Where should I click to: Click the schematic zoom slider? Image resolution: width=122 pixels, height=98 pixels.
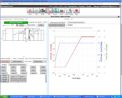[x=6, y=25]
